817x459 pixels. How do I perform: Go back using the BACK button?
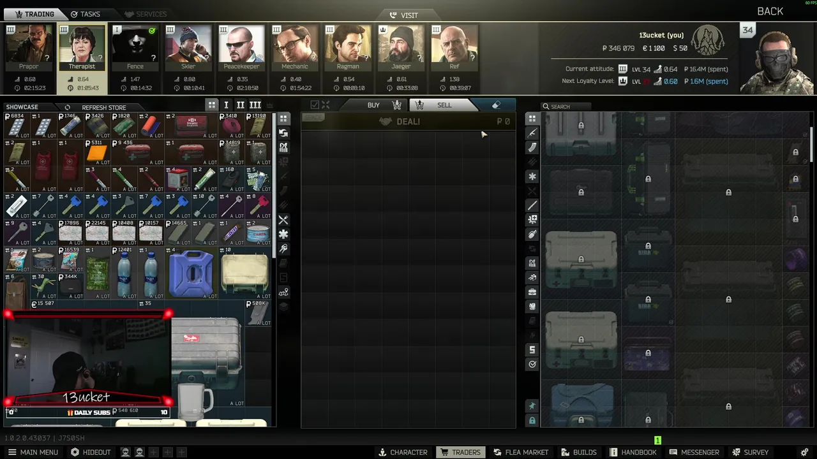tap(770, 11)
